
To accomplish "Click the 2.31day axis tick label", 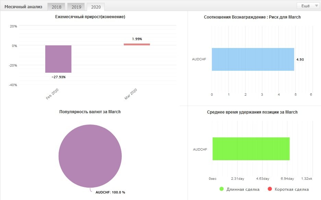I will click(237, 178).
